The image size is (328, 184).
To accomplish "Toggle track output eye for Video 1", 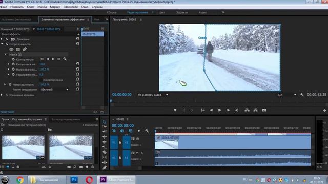I will tap(138, 139).
